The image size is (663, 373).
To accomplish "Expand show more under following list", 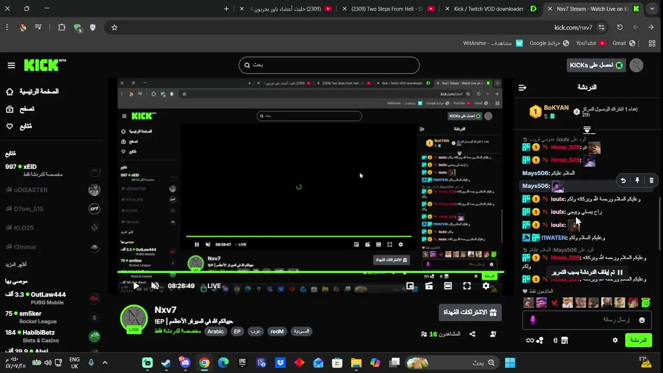I will pyautogui.click(x=16, y=265).
